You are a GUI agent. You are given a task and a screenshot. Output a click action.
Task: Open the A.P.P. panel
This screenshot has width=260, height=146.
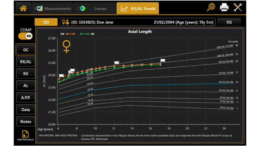pos(26,98)
